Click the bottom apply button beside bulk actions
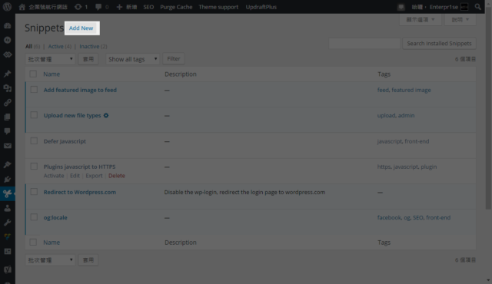The image size is (492, 284). tap(88, 260)
